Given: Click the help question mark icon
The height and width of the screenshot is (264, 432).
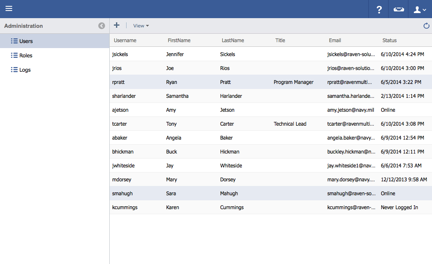Looking at the screenshot, I should click(379, 9).
